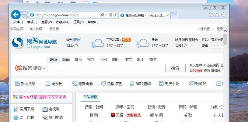Click the 新闻头条 news icon
This screenshot has width=248, height=122.
tap(17, 83)
